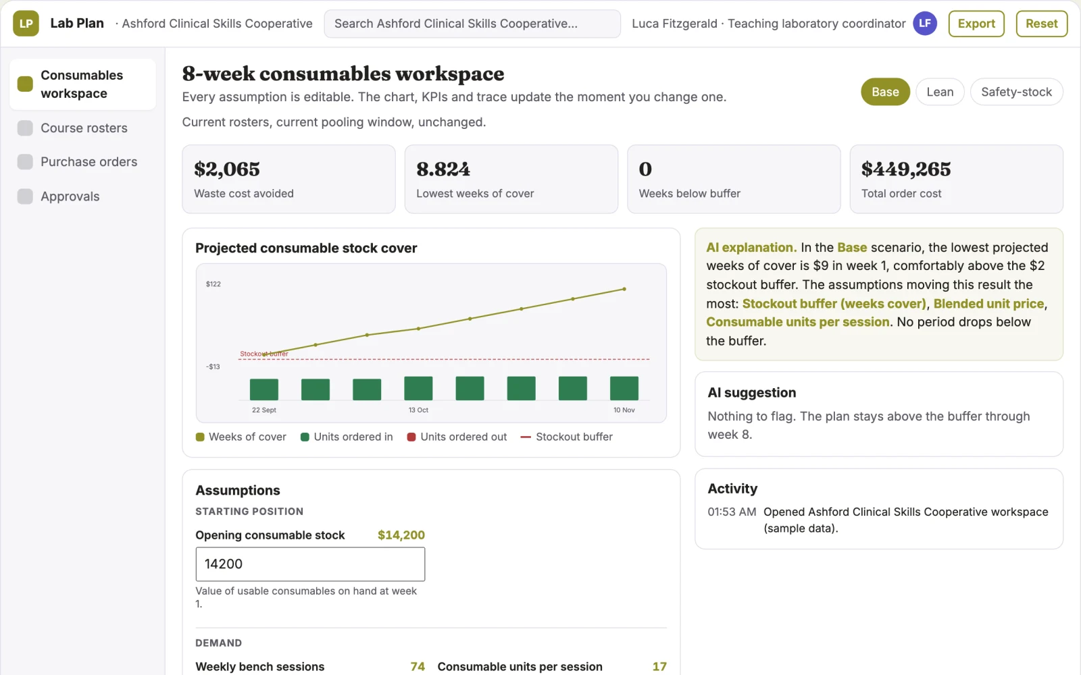Open the Blended unit price link
The height and width of the screenshot is (675, 1081).
pos(989,304)
